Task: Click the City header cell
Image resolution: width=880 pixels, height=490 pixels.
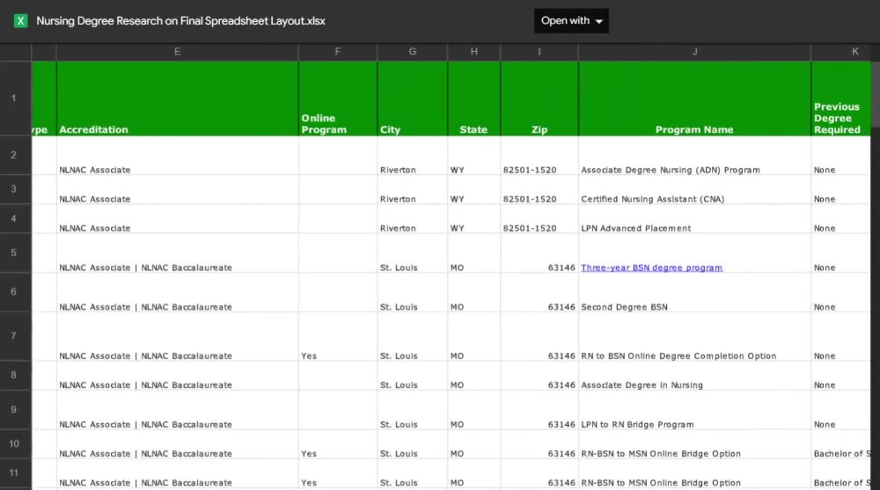Action: pos(413,99)
